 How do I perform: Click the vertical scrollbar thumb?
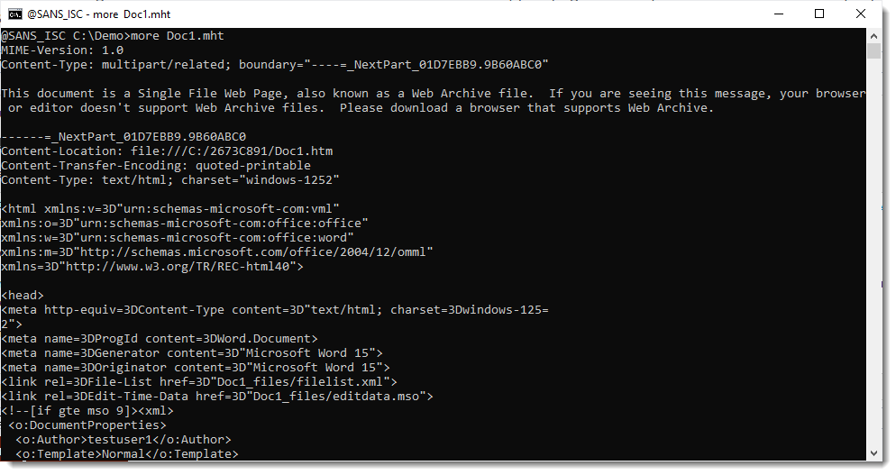[x=873, y=50]
